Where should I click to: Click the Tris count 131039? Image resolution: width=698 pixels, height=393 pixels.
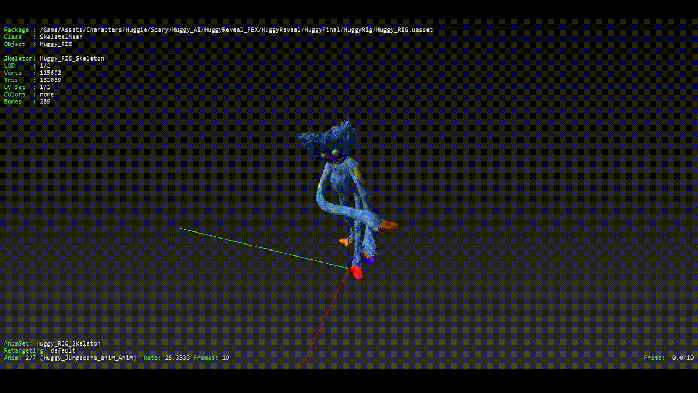pyautogui.click(x=50, y=80)
